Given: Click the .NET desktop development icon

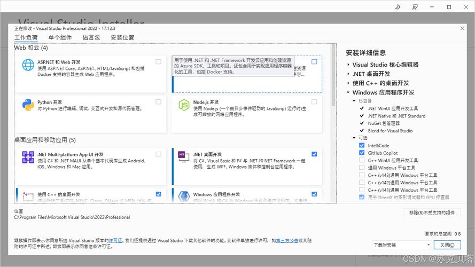Looking at the screenshot, I should (184, 156).
